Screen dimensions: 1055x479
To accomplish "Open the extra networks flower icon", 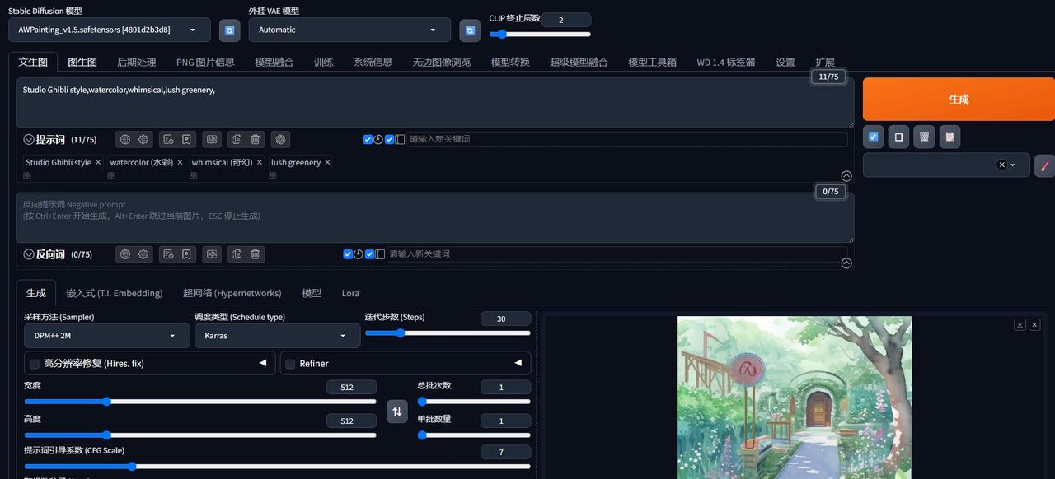I will click(280, 139).
